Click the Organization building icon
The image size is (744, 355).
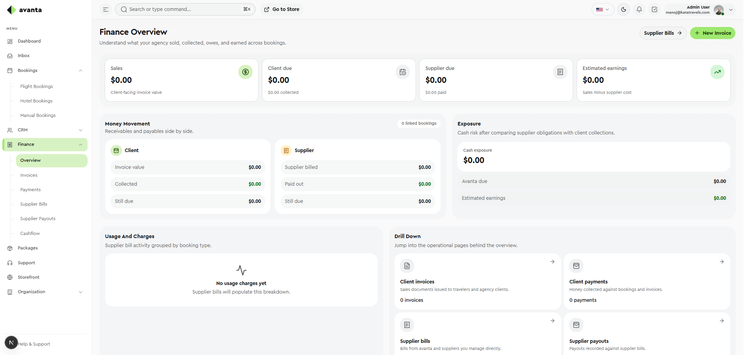point(10,292)
